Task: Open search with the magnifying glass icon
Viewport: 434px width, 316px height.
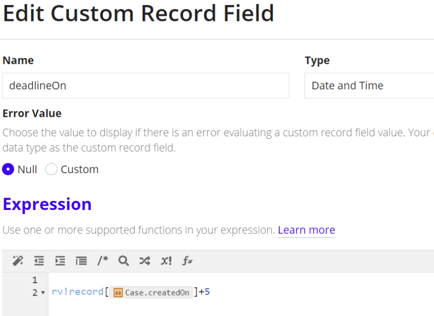Action: (x=123, y=261)
